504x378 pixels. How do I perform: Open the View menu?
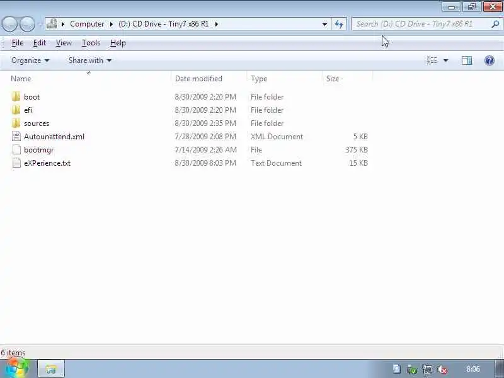pyautogui.click(x=64, y=43)
